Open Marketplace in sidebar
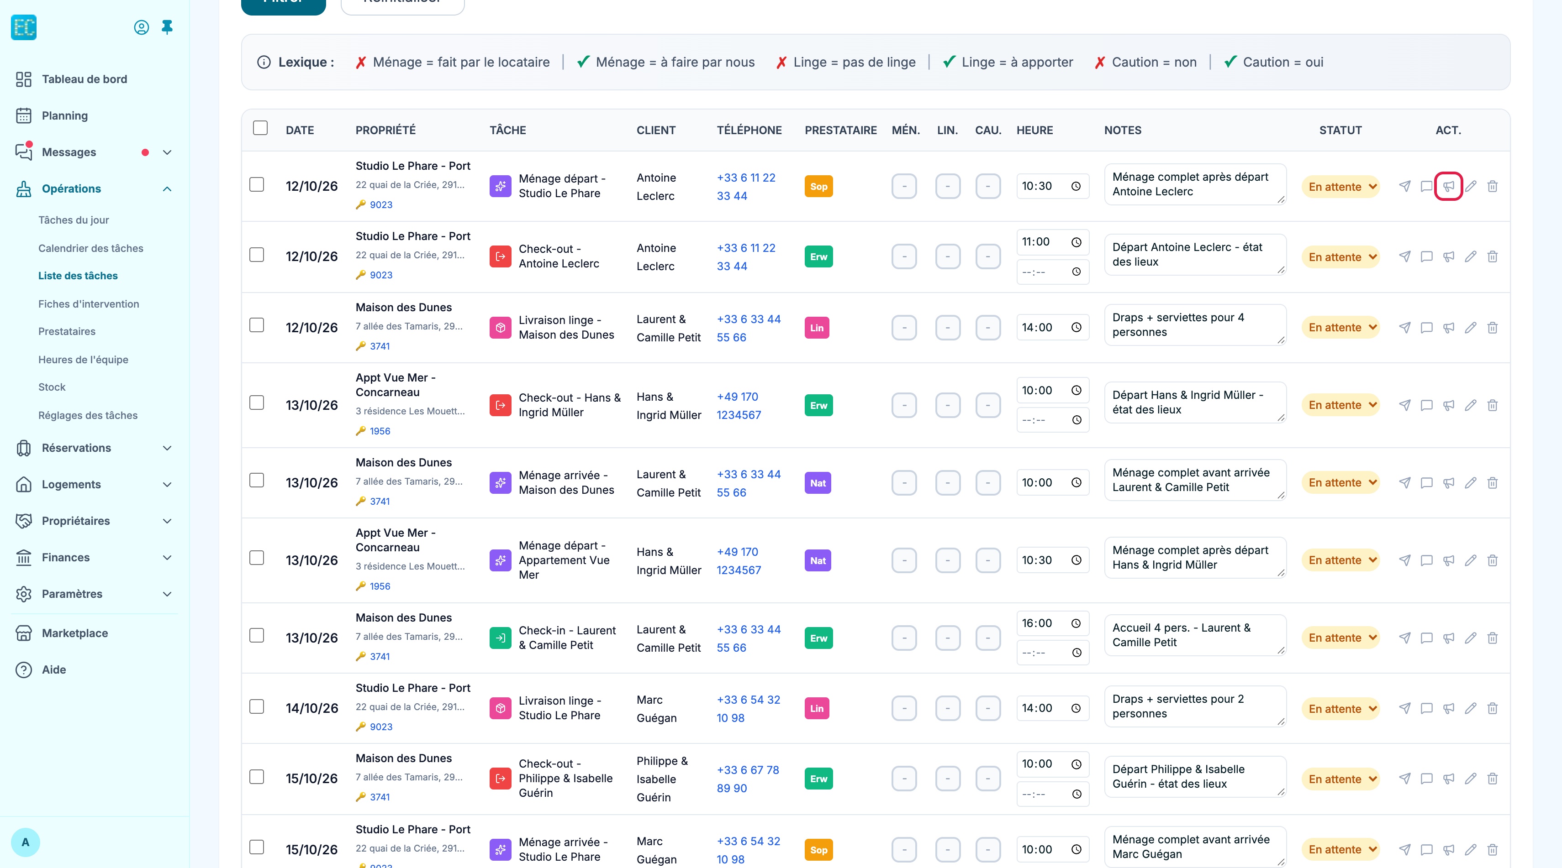The width and height of the screenshot is (1562, 868). coord(74,633)
